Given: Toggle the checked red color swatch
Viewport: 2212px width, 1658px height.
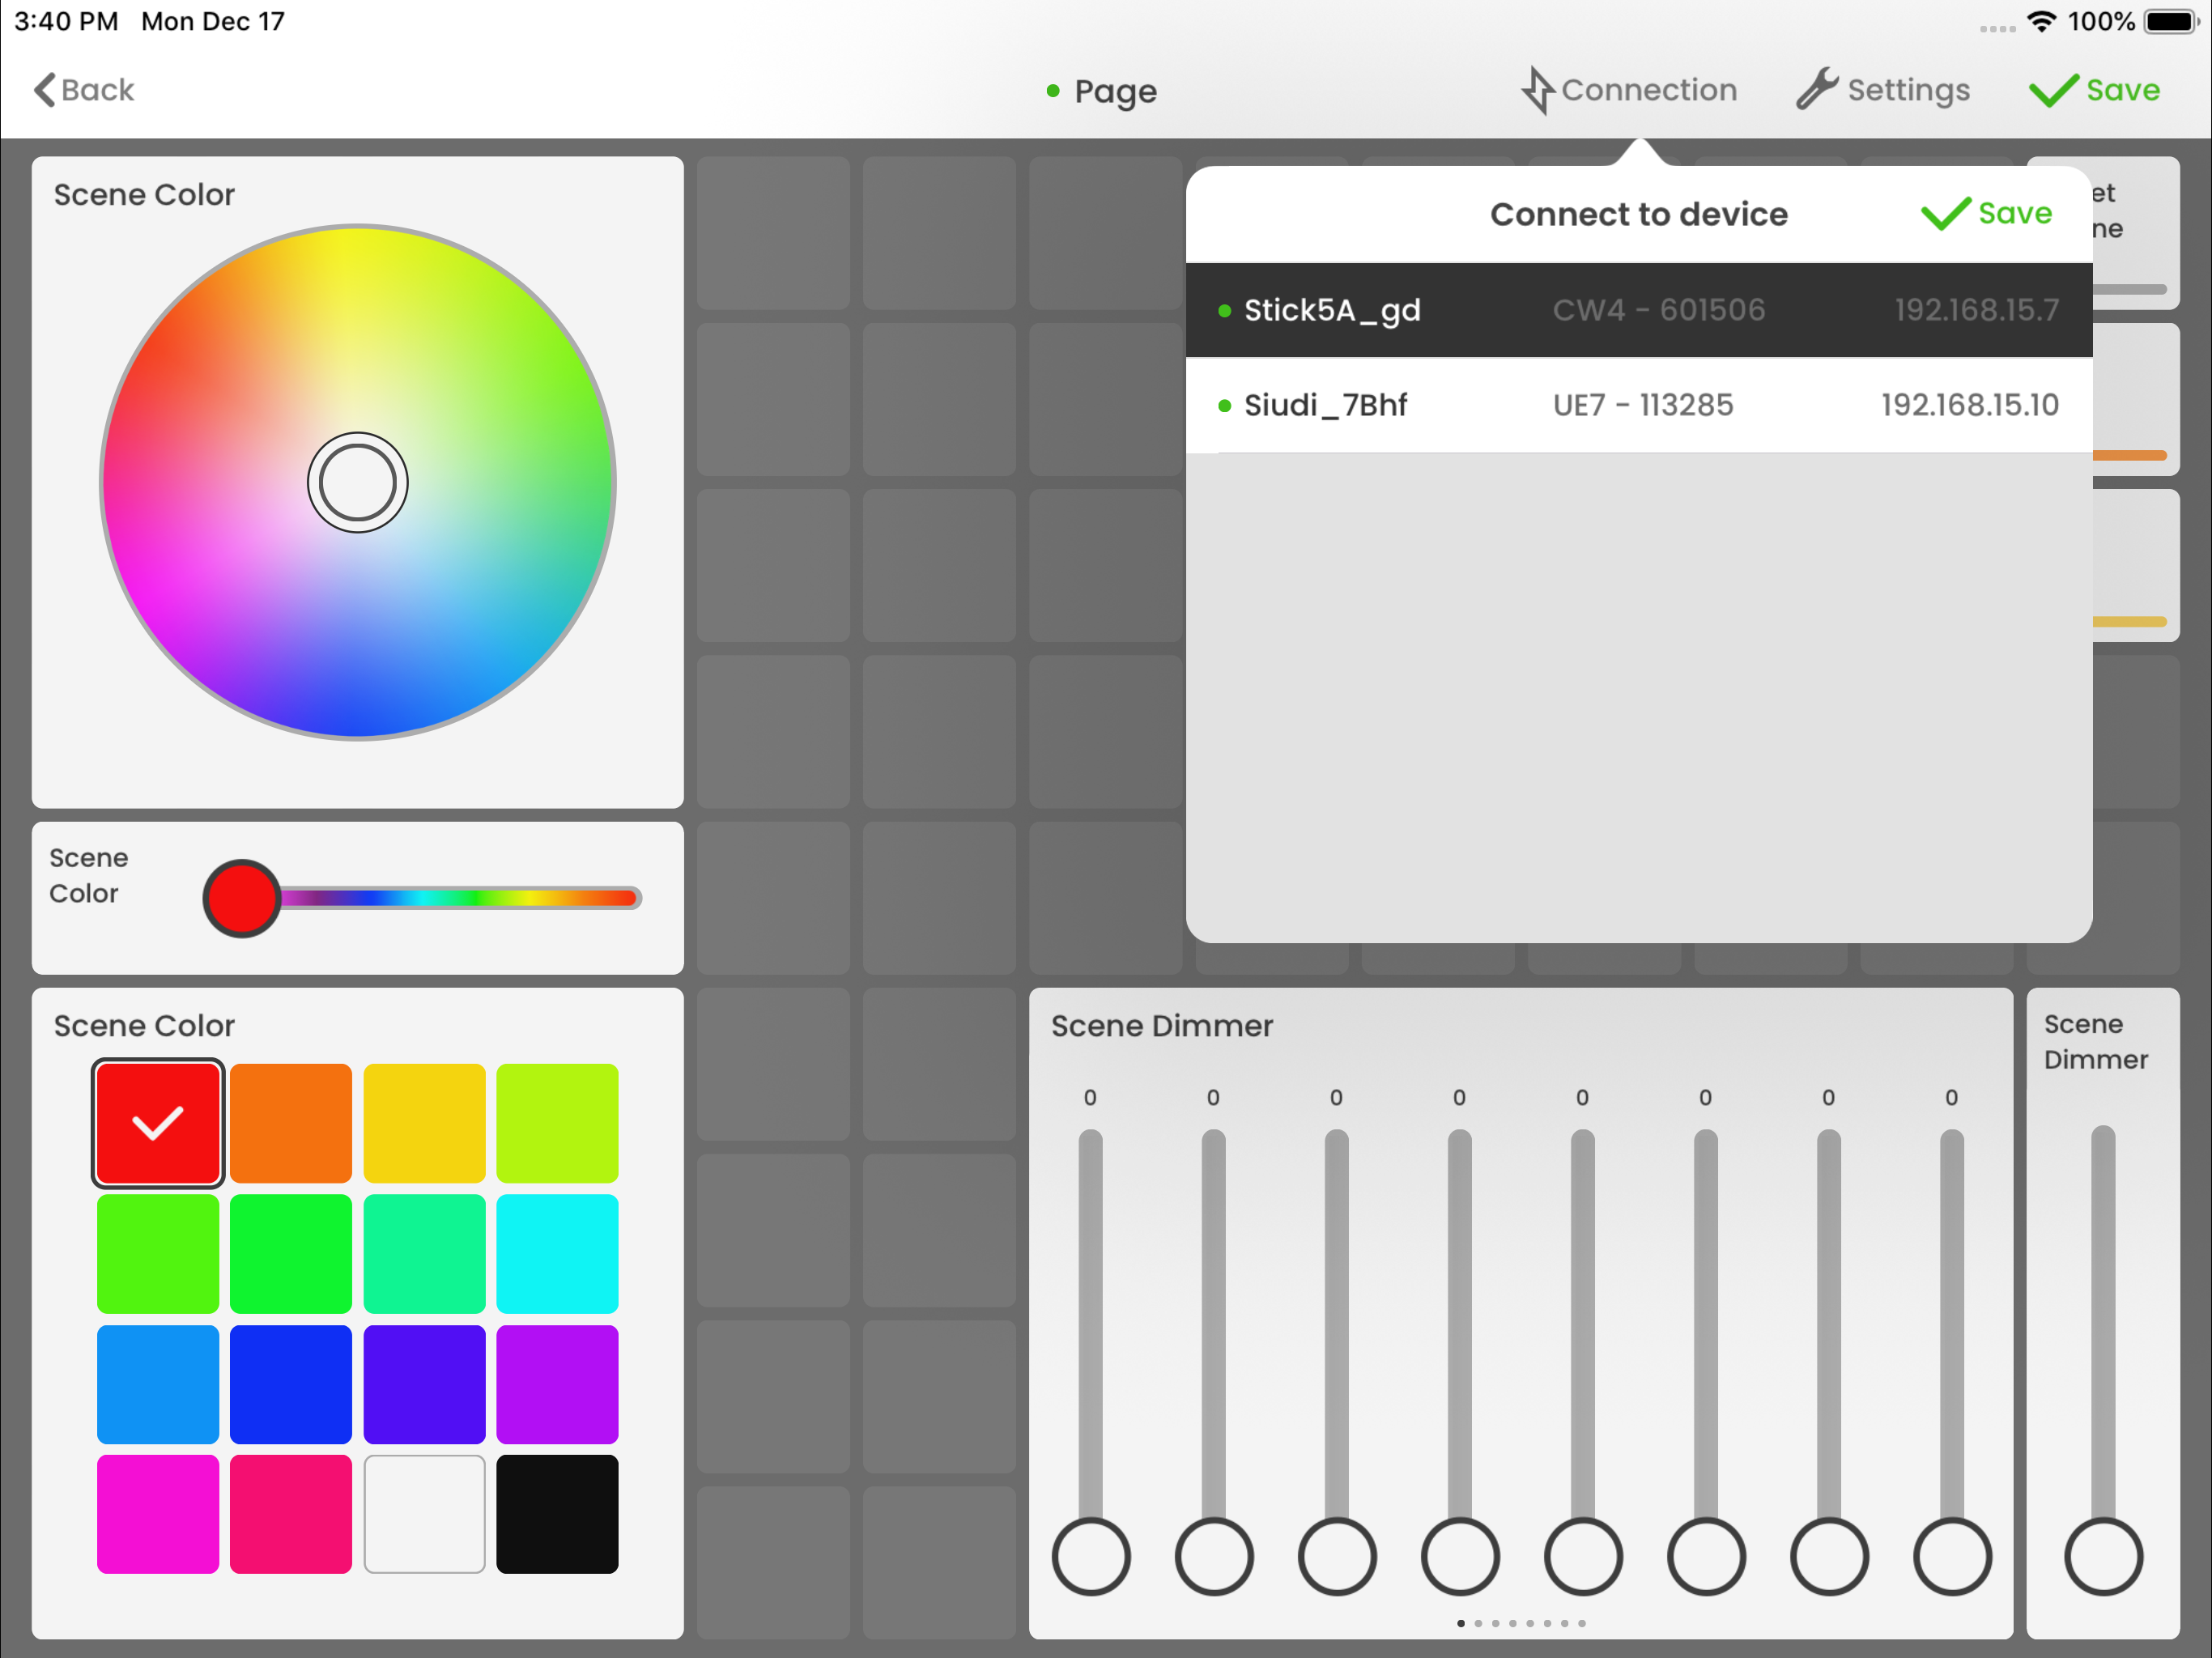Looking at the screenshot, I should click(x=157, y=1123).
